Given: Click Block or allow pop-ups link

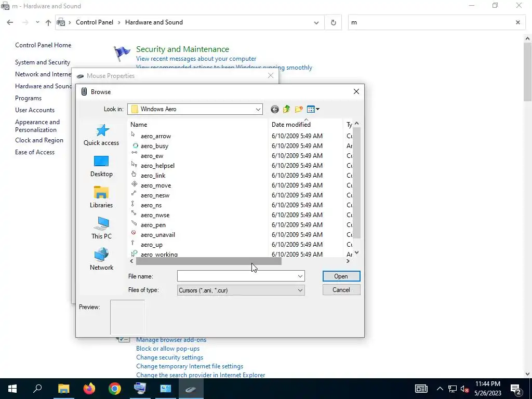Looking at the screenshot, I should pyautogui.click(x=168, y=349).
